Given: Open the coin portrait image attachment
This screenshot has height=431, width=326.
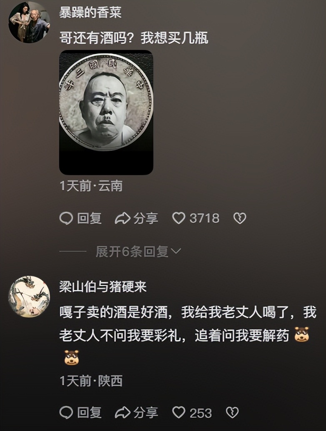Looking at the screenshot, I should pos(106,113).
